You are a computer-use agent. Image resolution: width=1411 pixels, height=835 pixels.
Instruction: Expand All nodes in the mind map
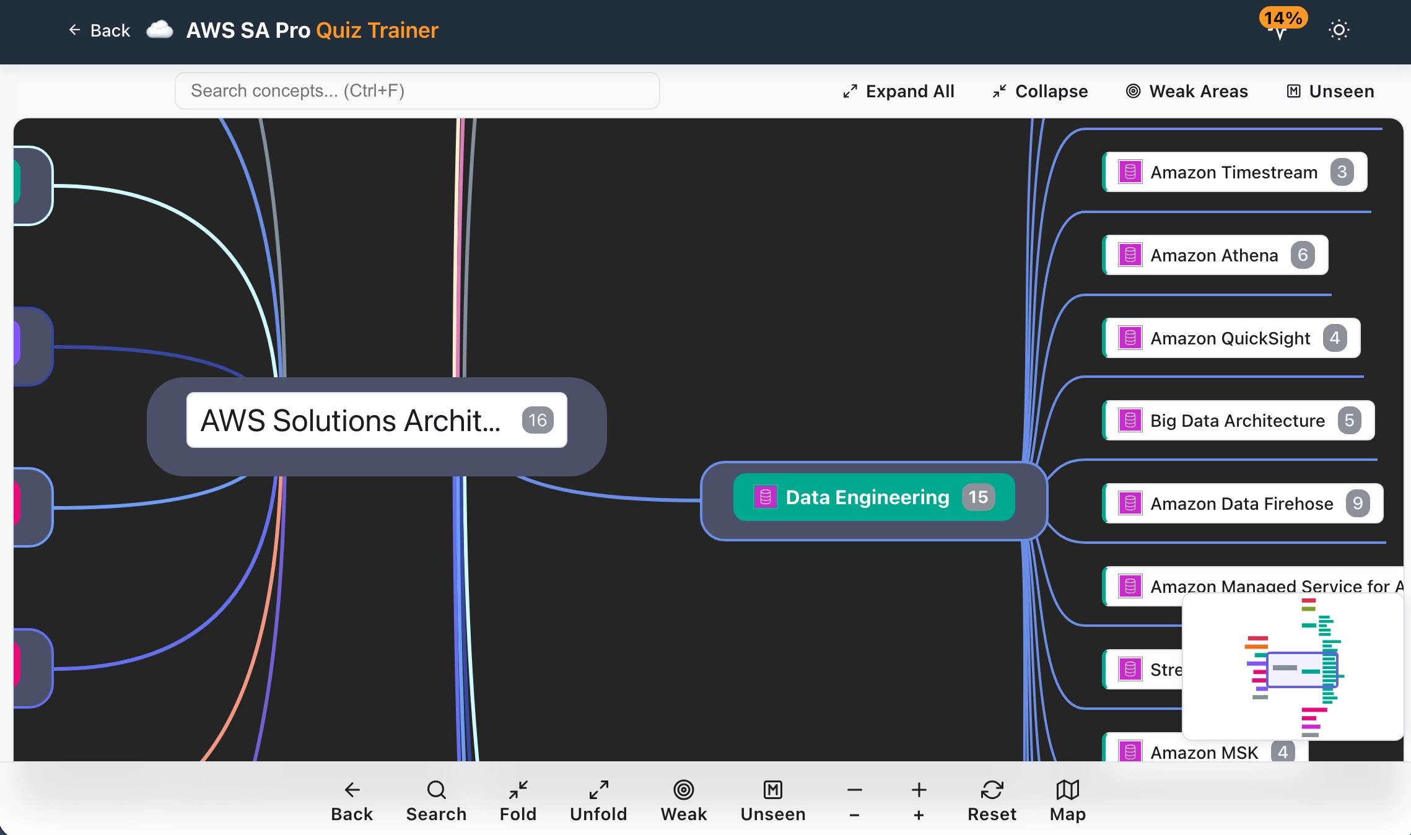point(898,91)
